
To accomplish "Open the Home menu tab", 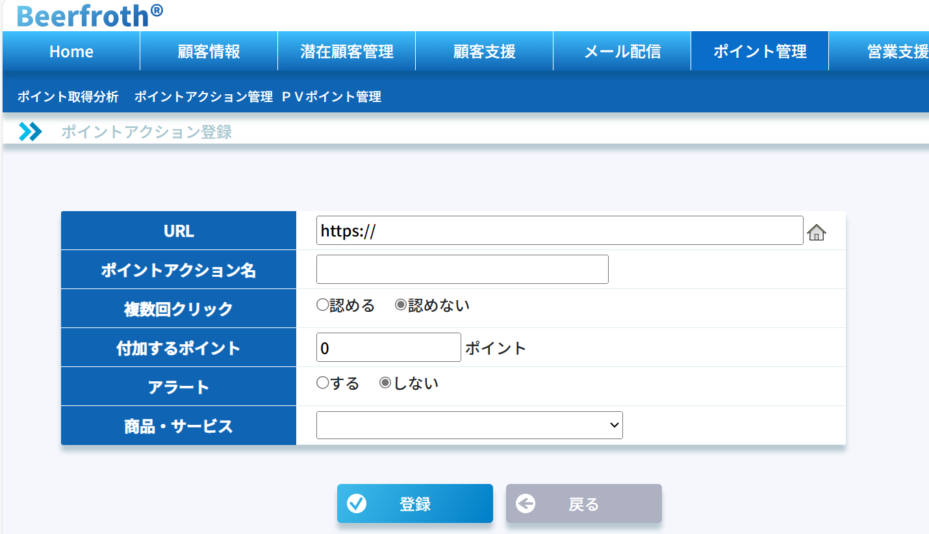I will pyautogui.click(x=71, y=51).
